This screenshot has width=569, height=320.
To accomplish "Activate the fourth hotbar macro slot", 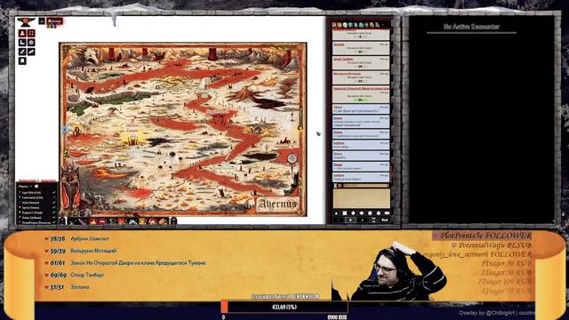I will (103, 221).
